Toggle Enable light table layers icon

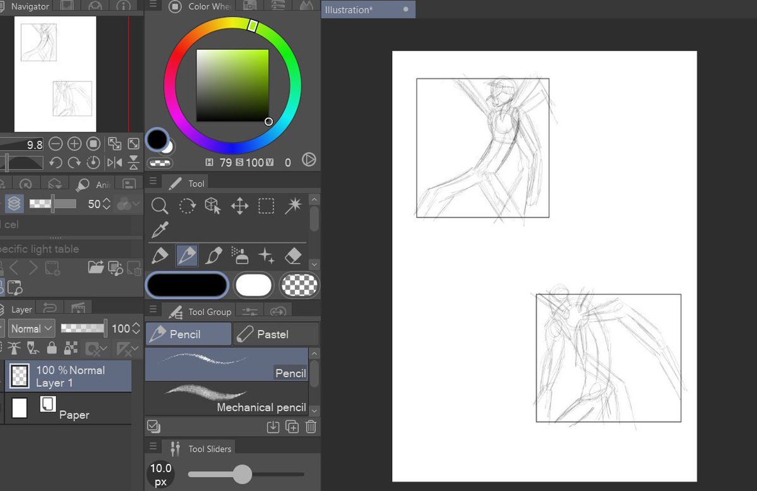pyautogui.click(x=14, y=203)
